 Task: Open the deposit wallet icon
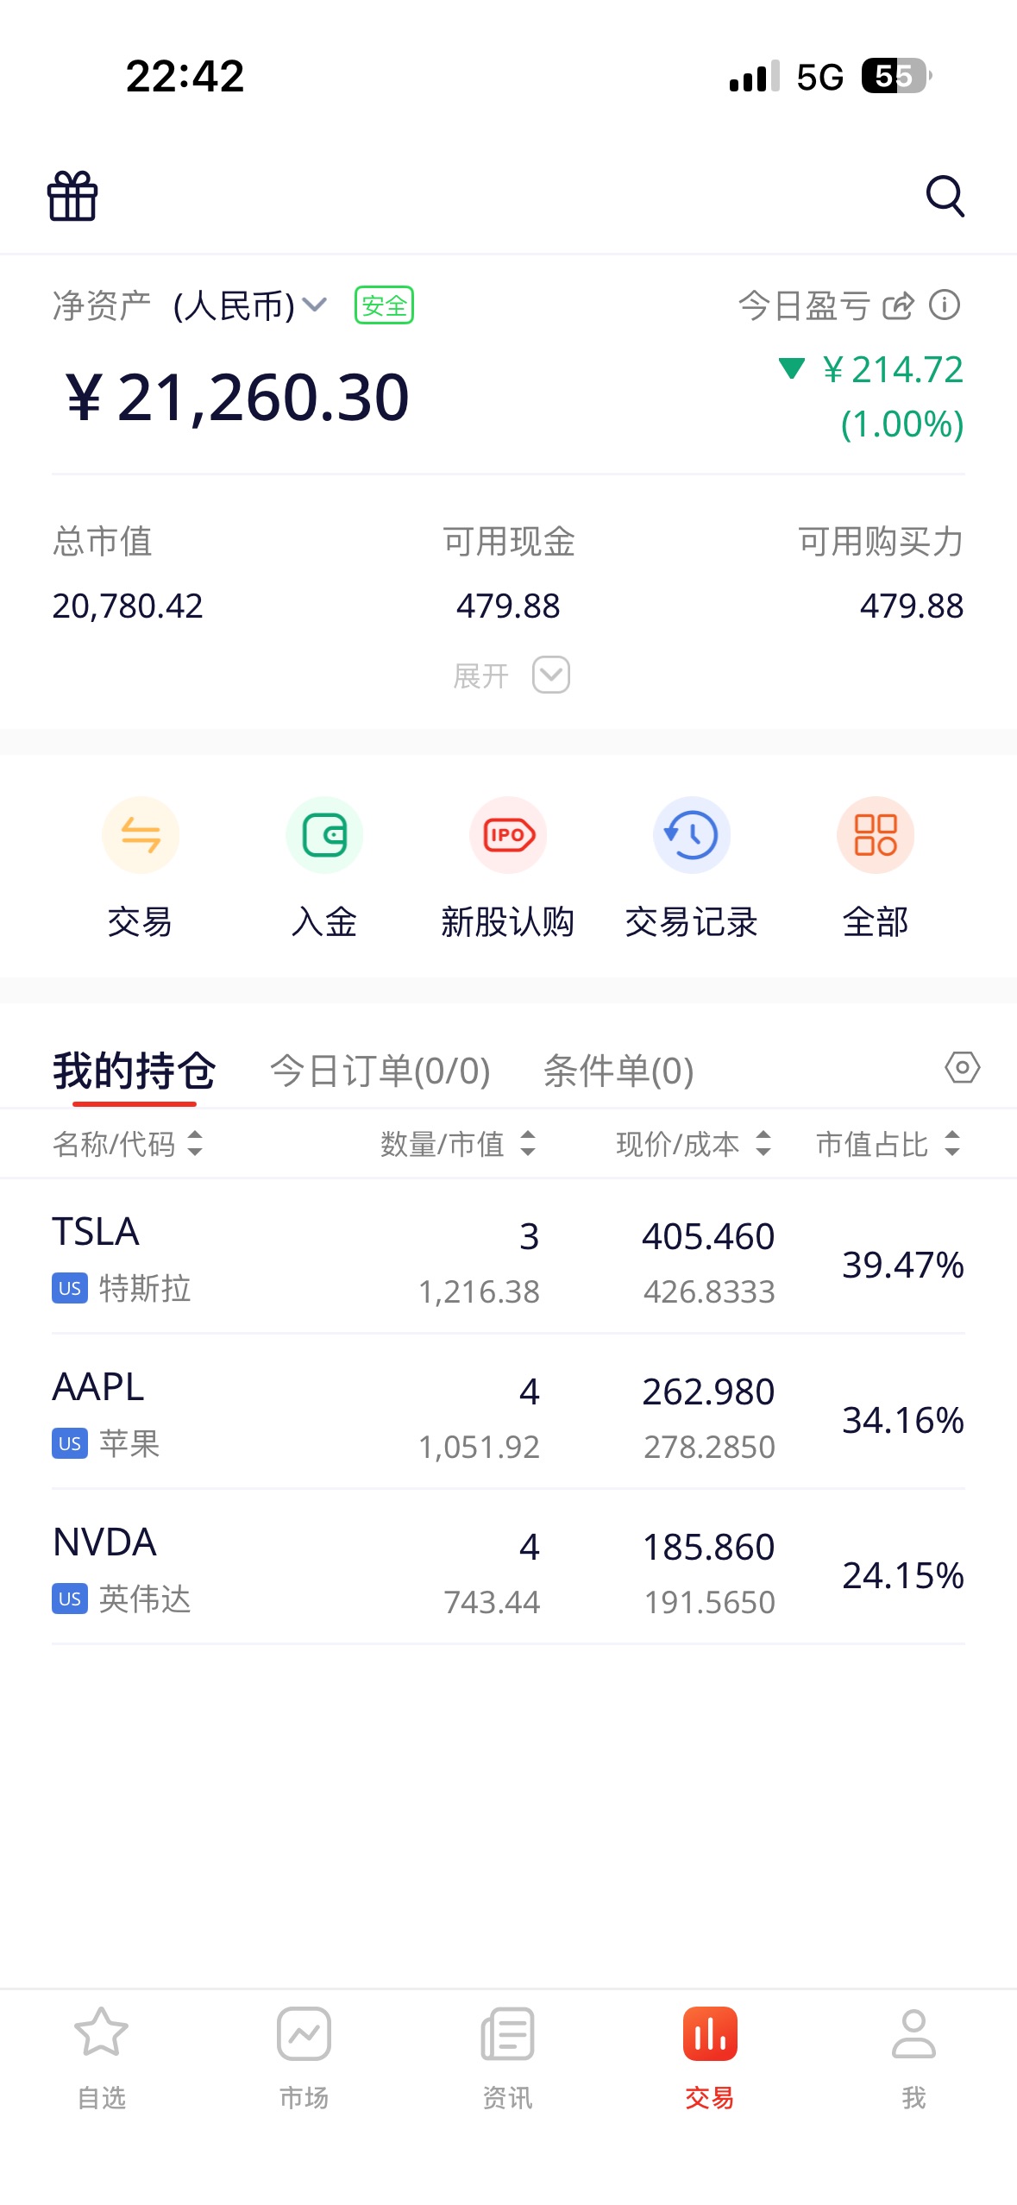[323, 835]
